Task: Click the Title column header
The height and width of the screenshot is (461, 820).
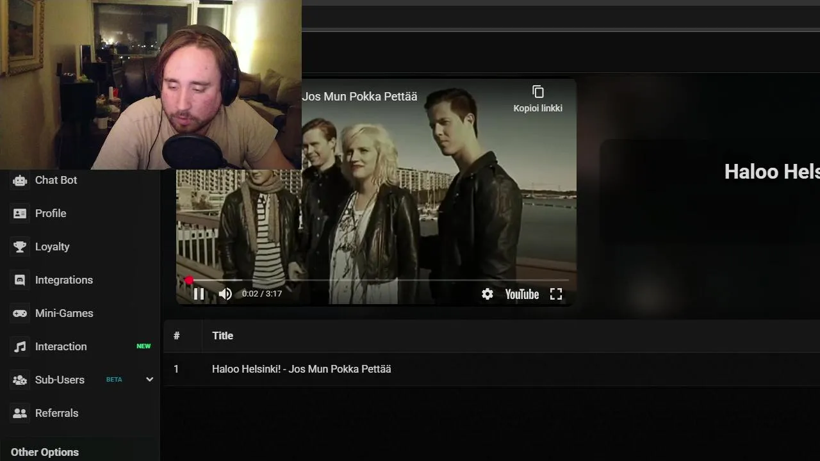Action: tap(222, 336)
